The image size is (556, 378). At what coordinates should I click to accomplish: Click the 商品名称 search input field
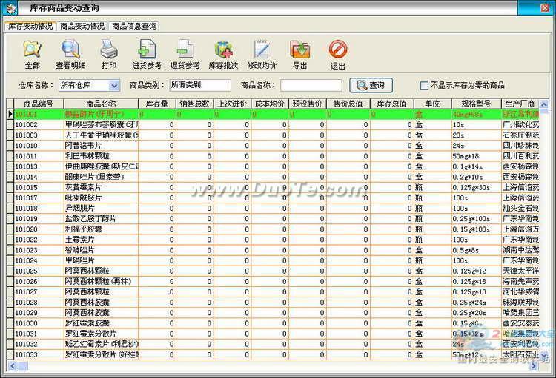point(311,86)
